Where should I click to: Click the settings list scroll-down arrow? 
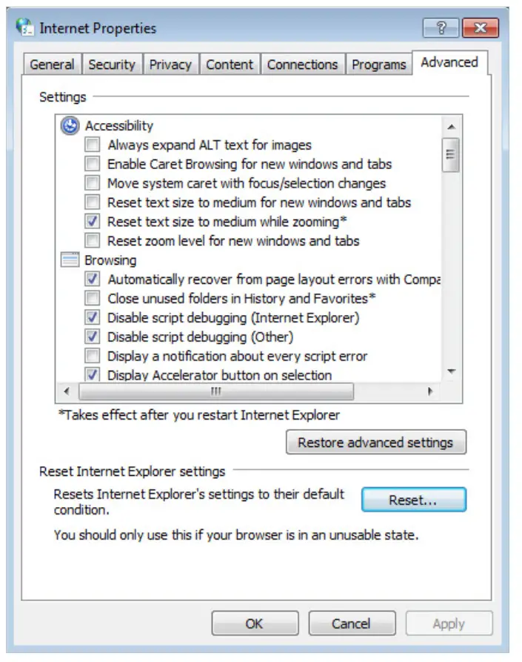451,372
